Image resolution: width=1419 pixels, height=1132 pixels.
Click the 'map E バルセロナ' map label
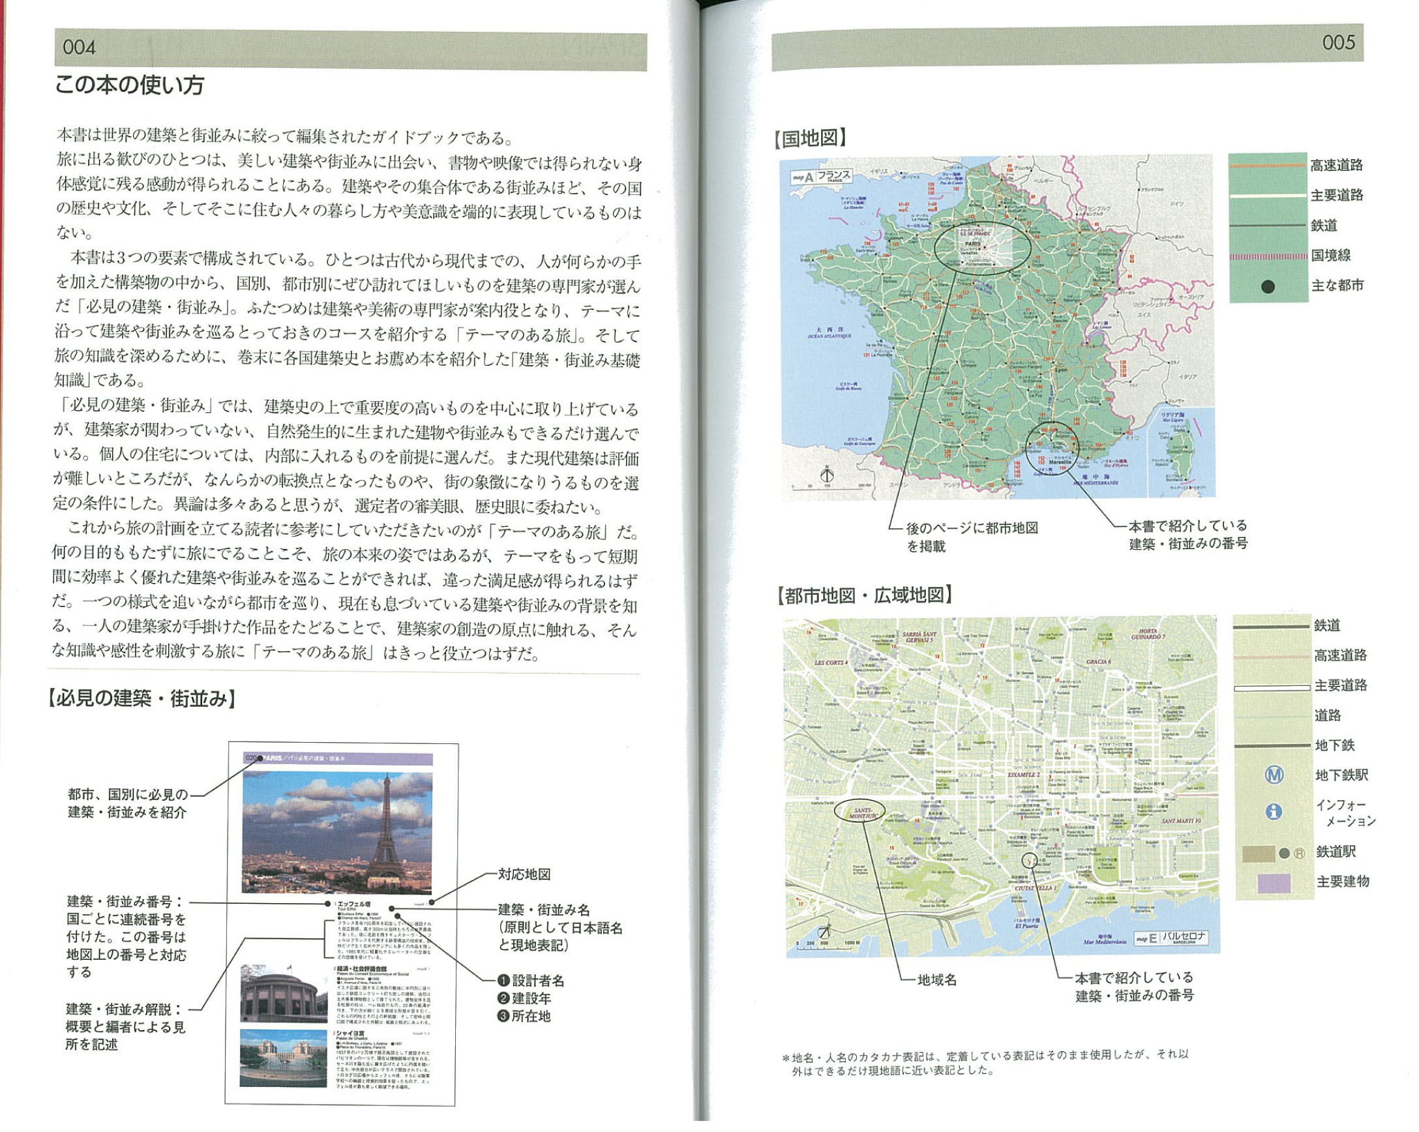[1171, 937]
